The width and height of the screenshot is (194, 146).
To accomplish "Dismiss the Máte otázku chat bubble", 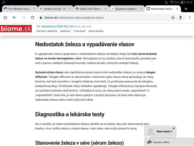I will [x=174, y=128].
